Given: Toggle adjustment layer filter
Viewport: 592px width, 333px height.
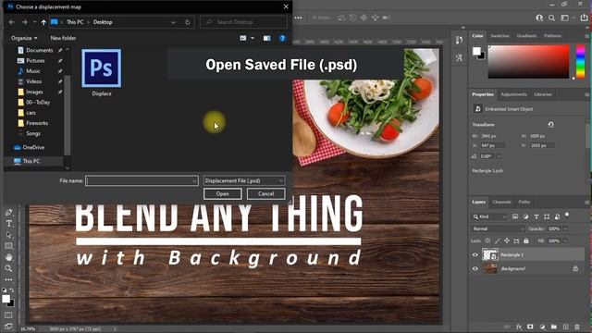Looking at the screenshot, I should [x=525, y=216].
